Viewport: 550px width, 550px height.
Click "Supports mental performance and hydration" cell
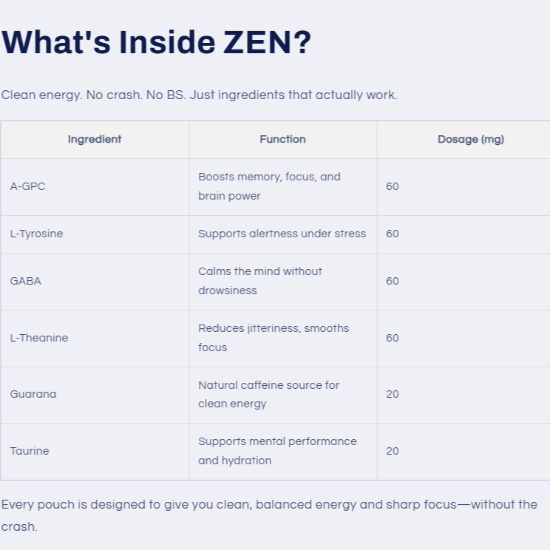(x=277, y=452)
